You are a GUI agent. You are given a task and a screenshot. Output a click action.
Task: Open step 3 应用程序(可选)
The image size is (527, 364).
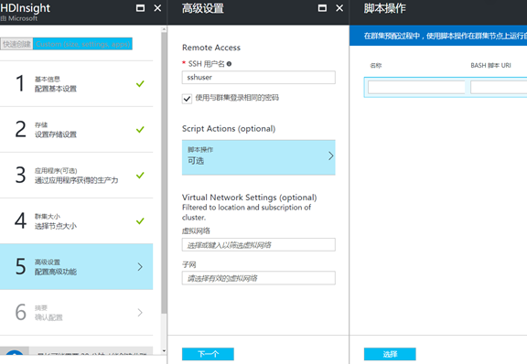[76, 175]
